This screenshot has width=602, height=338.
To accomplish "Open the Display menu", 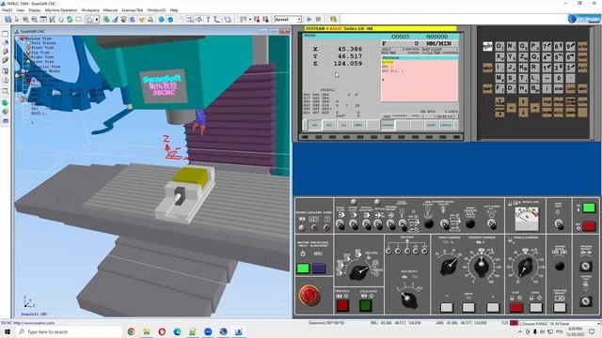I will click(35, 10).
